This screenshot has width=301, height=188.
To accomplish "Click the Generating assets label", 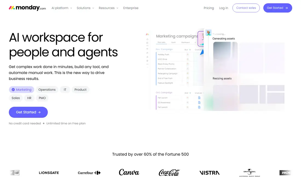I will (x=224, y=39).
